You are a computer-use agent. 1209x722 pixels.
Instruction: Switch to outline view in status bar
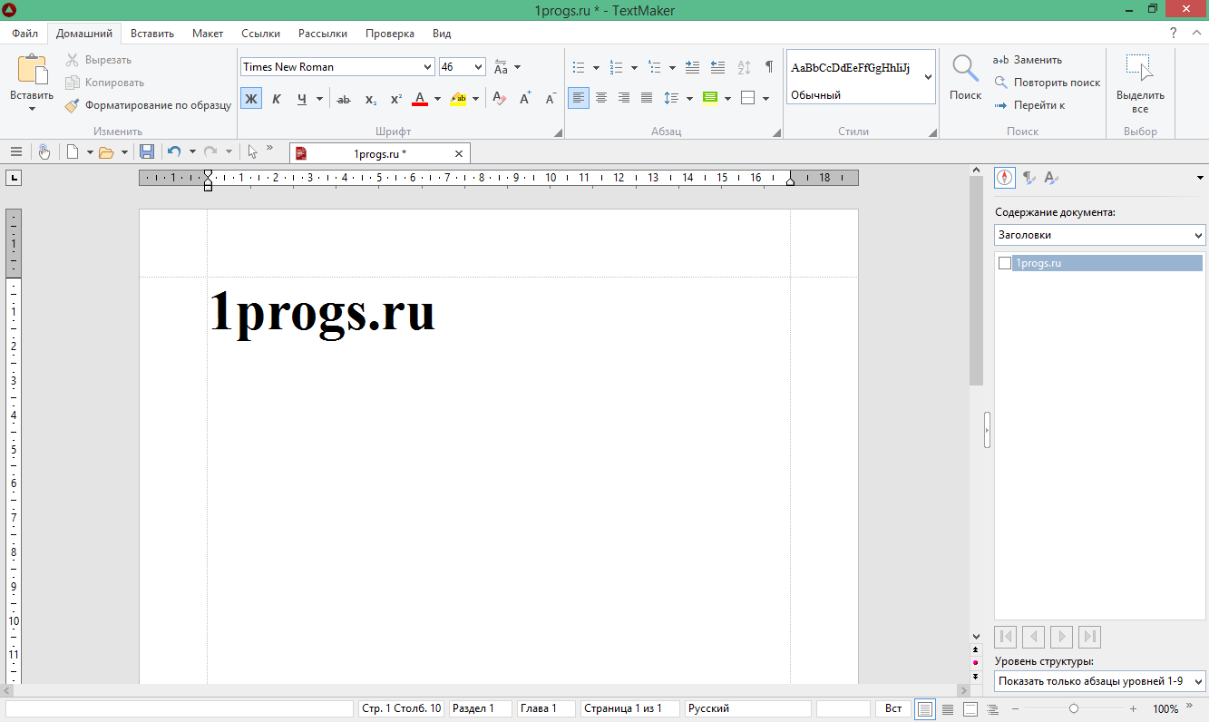tap(993, 708)
